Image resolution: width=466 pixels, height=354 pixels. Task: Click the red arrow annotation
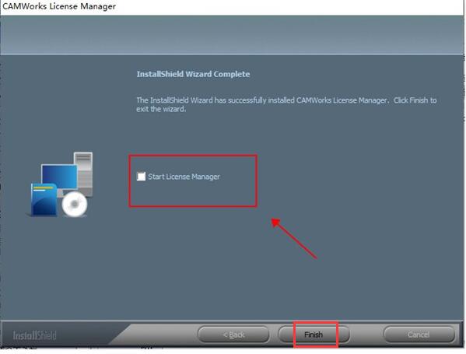click(x=294, y=238)
